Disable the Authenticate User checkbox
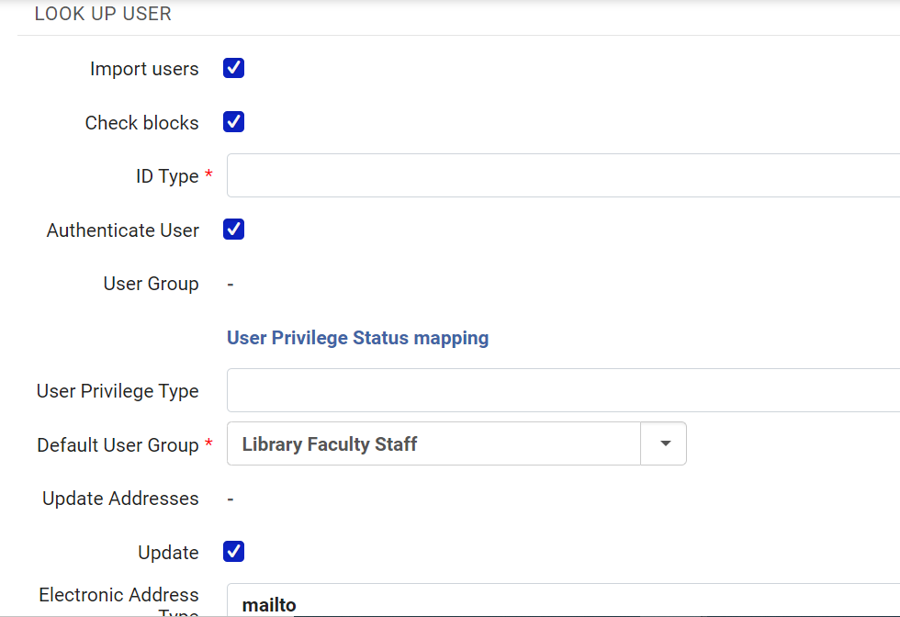The height and width of the screenshot is (617, 900). tap(234, 230)
